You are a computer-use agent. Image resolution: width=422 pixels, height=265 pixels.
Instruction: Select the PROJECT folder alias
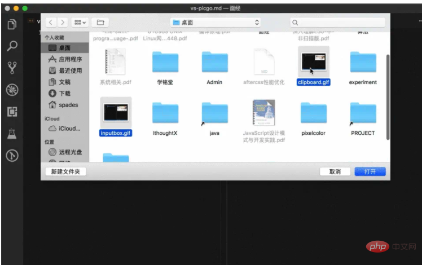pyautogui.click(x=363, y=113)
